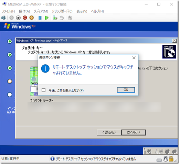Image resolution: width=179 pixels, height=164 pixels.
Task: Click the blue info icon in dialog
Action: pyautogui.click(x=45, y=68)
